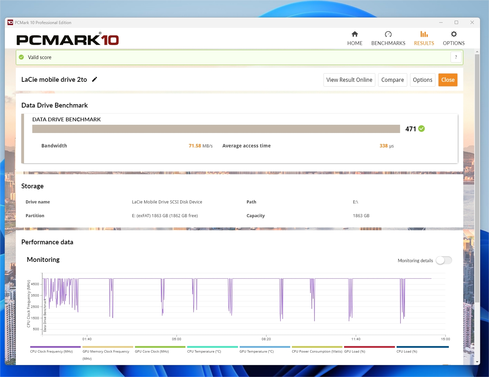Click the orange Close button

coord(448,80)
